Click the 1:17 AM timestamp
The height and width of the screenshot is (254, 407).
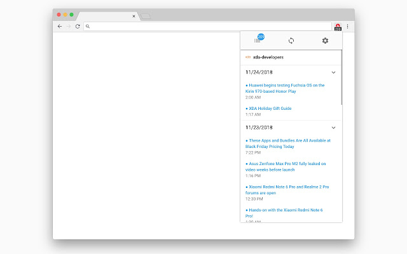[253, 114]
